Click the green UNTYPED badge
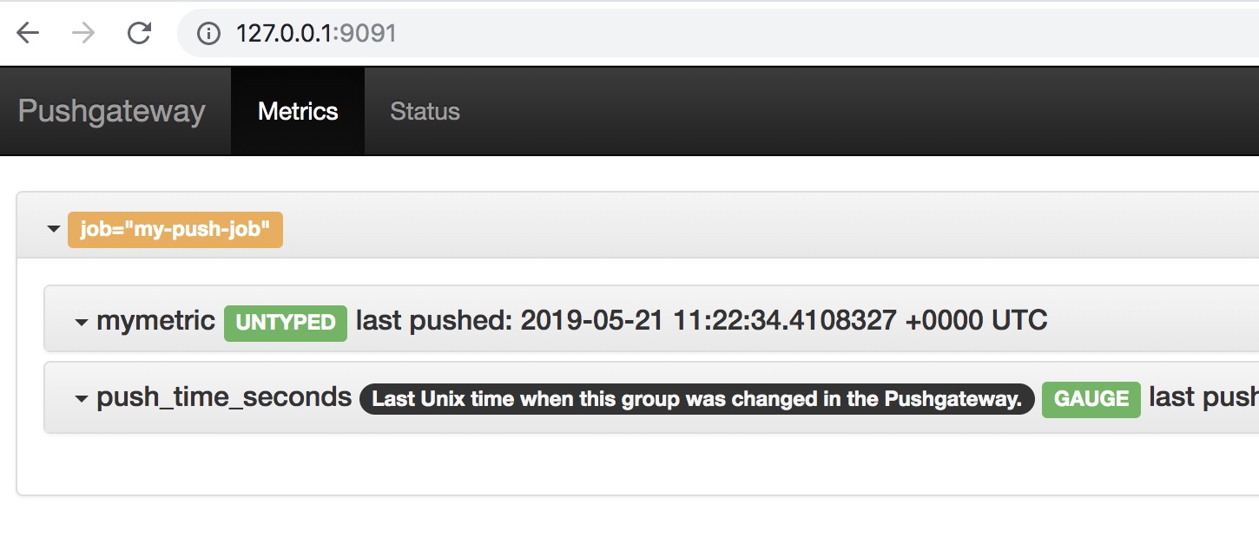This screenshot has width=1259, height=550. (x=286, y=323)
